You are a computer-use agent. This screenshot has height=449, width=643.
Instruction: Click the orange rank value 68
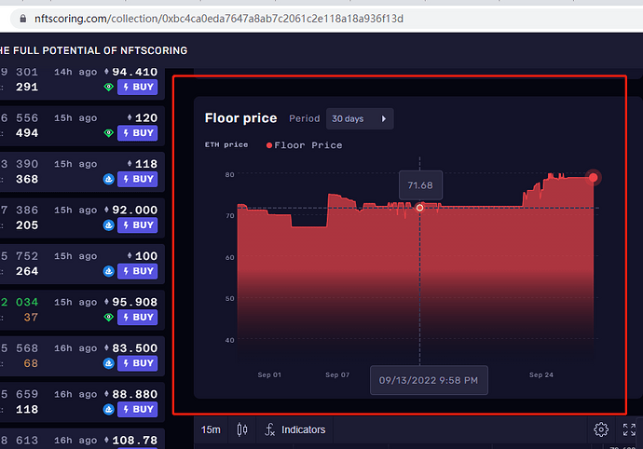click(x=31, y=363)
